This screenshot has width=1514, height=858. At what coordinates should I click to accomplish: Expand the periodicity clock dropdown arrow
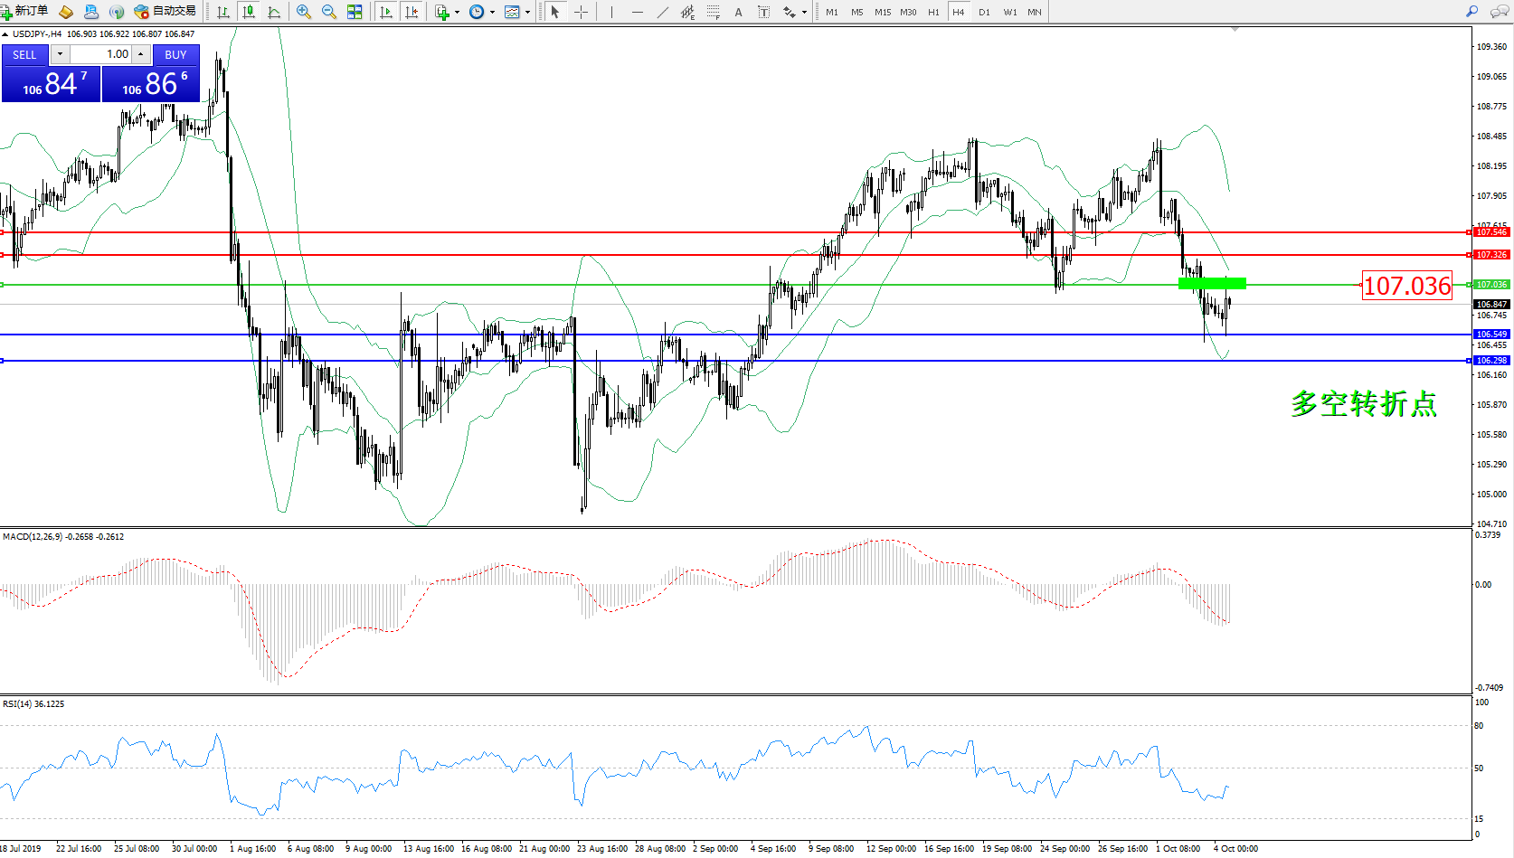[x=492, y=13]
